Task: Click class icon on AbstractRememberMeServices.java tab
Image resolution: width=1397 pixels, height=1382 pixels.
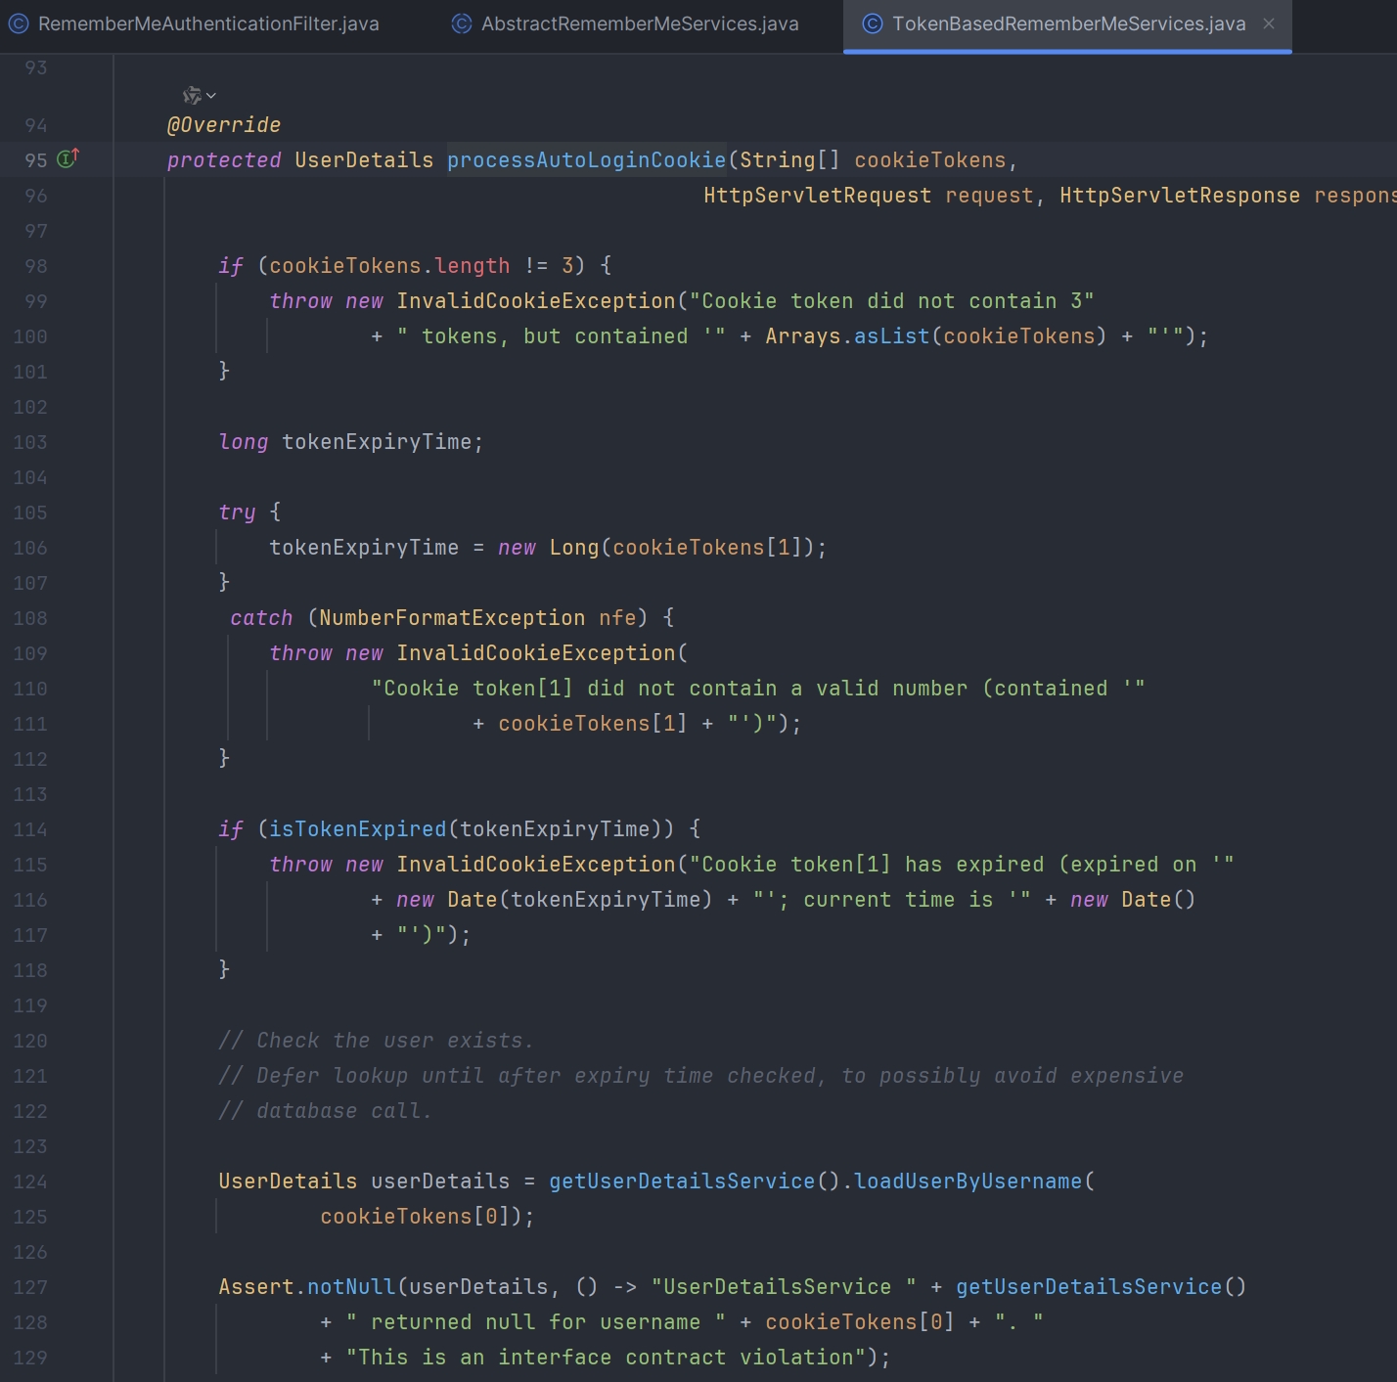Action: click(x=462, y=23)
